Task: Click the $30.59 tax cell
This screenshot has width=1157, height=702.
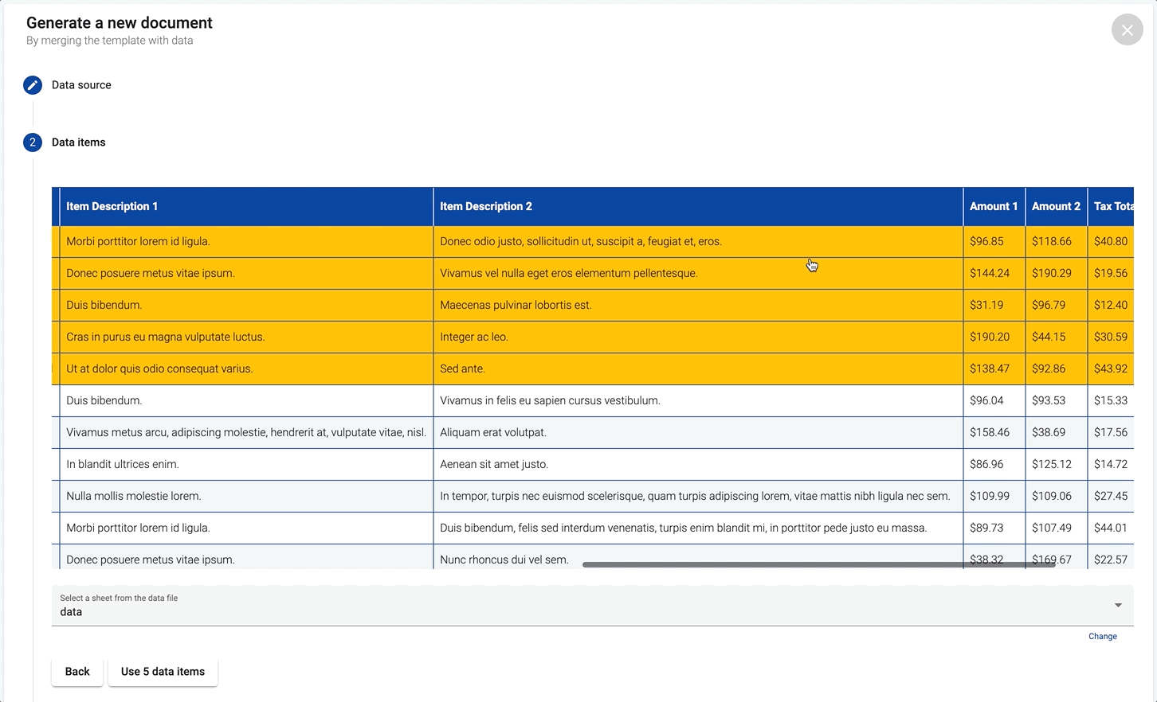Action: [x=1111, y=337]
